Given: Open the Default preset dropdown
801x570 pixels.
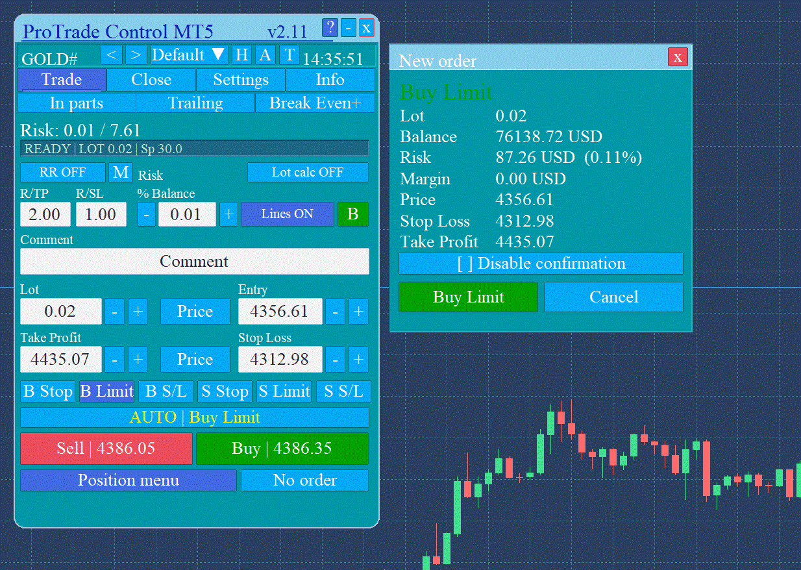Looking at the screenshot, I should click(190, 55).
